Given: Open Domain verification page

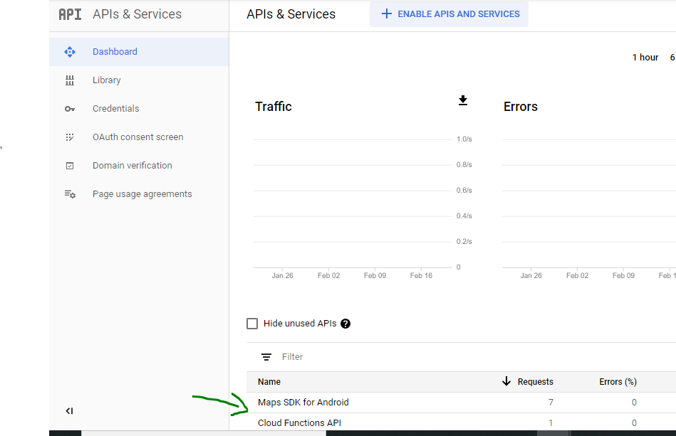Looking at the screenshot, I should [x=139, y=165].
